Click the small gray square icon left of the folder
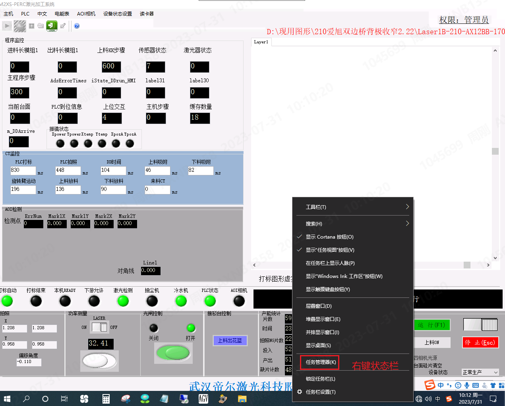 [31, 26]
